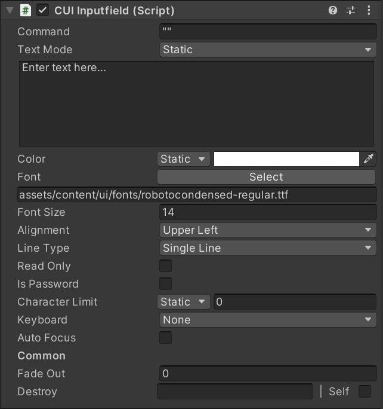Open the white color swatch picker
The height and width of the screenshot is (409, 383).
(x=286, y=159)
